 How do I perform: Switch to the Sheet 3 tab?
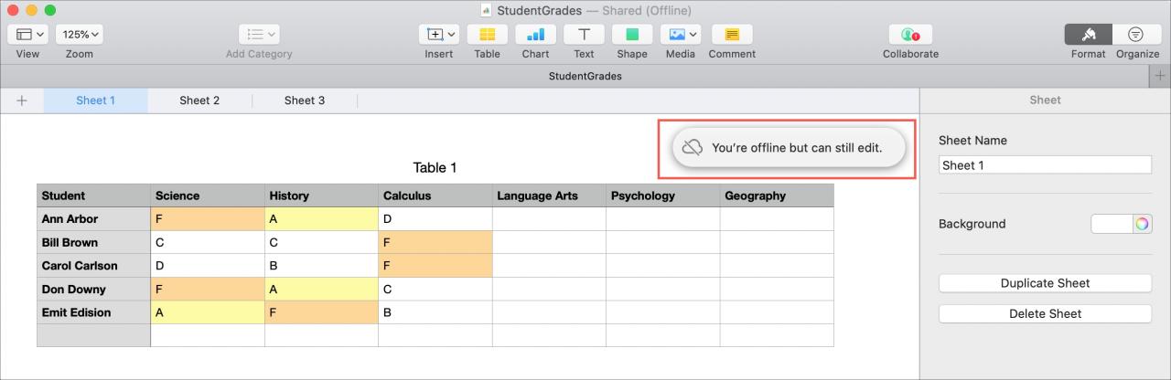(305, 100)
